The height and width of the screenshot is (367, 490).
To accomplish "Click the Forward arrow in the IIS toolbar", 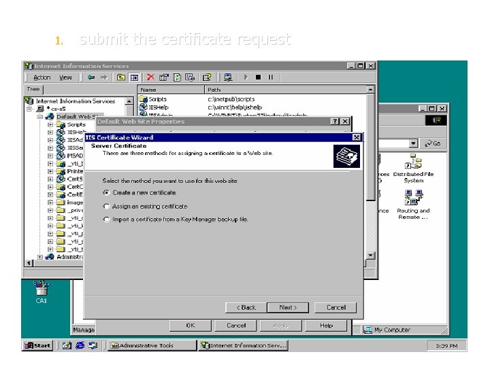I will pyautogui.click(x=103, y=77).
